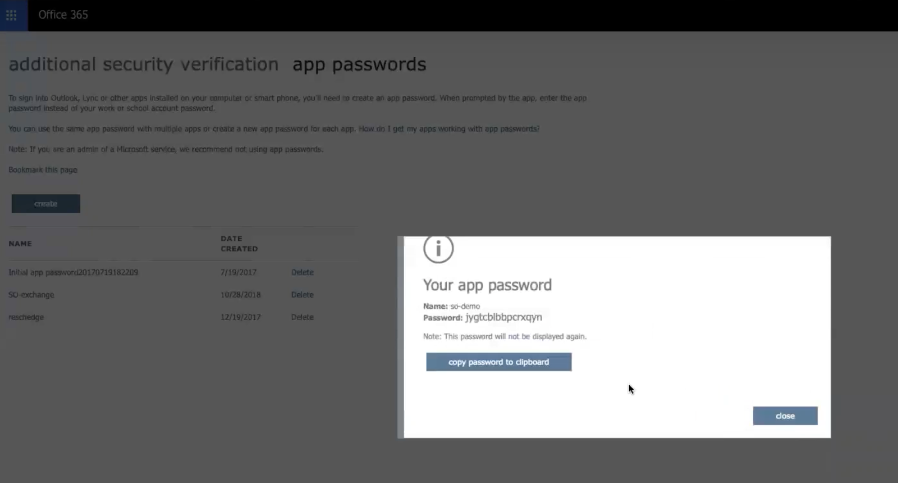Select the app passwords tab heading
This screenshot has width=898, height=483.
tap(359, 65)
